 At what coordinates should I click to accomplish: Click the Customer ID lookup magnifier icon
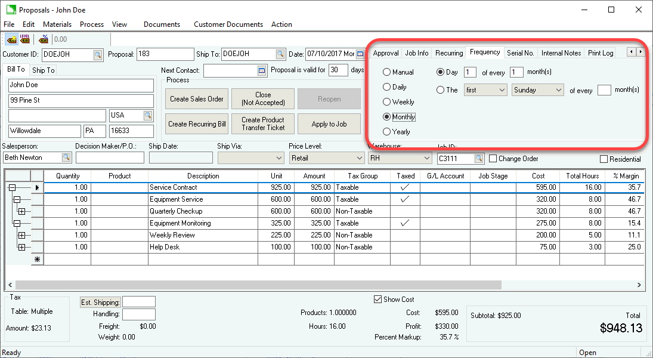tap(98, 54)
